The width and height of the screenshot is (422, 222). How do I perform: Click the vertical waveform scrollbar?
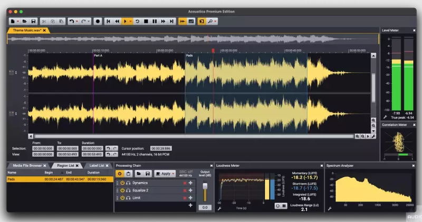pyautogui.click(x=373, y=88)
